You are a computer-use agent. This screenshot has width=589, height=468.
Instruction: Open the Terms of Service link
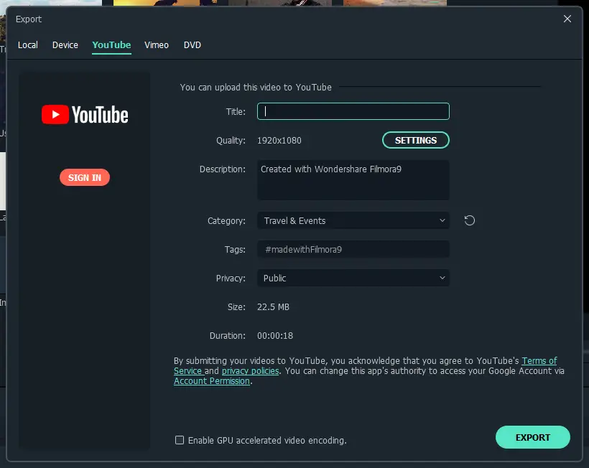click(539, 361)
